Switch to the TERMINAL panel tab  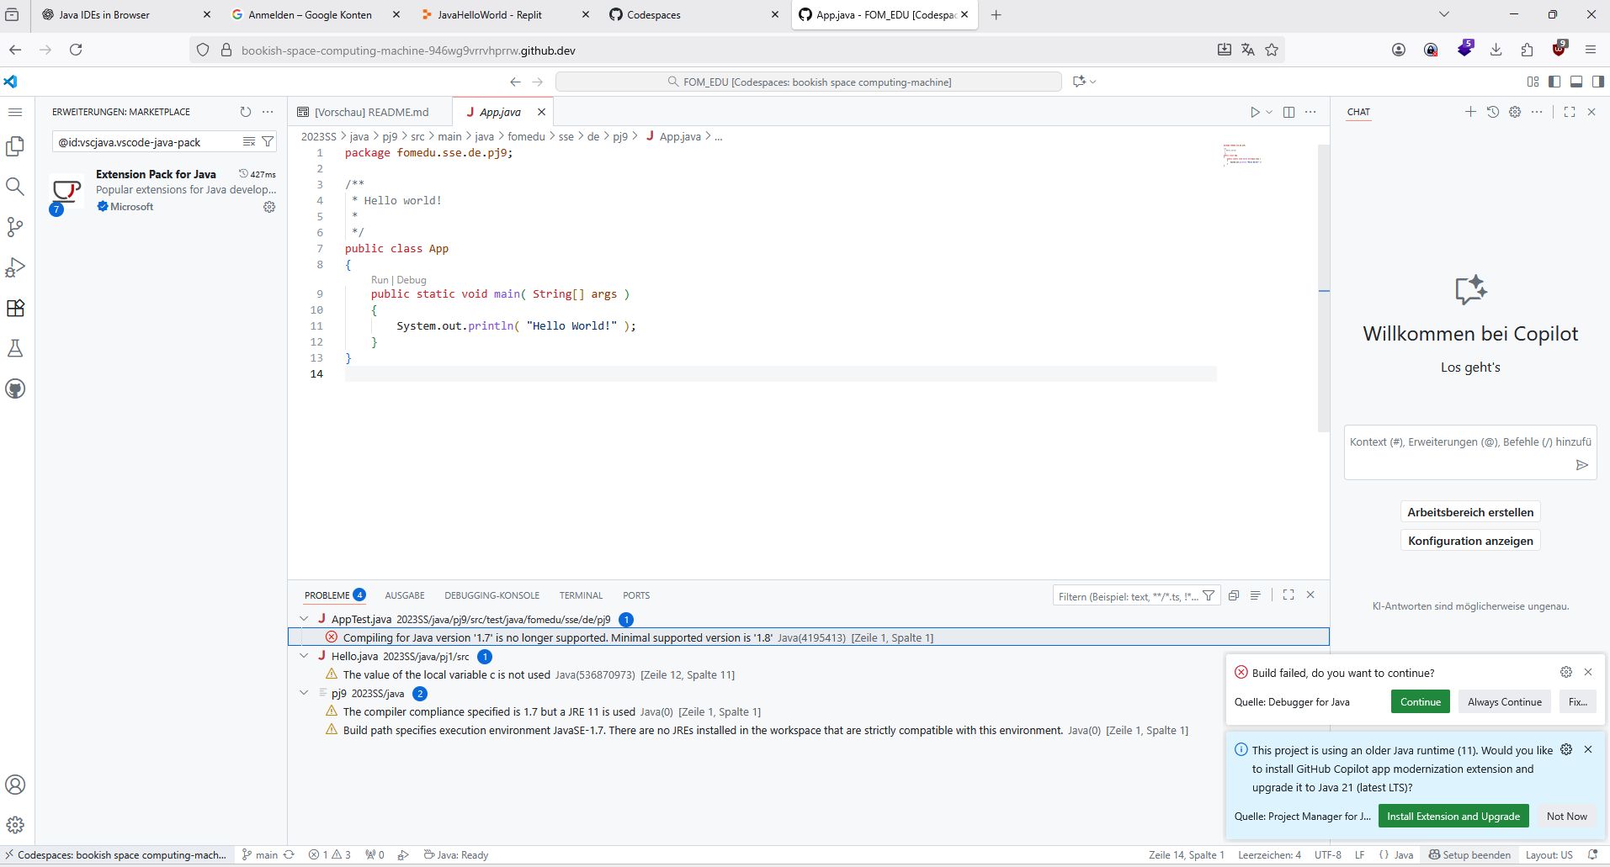581,595
